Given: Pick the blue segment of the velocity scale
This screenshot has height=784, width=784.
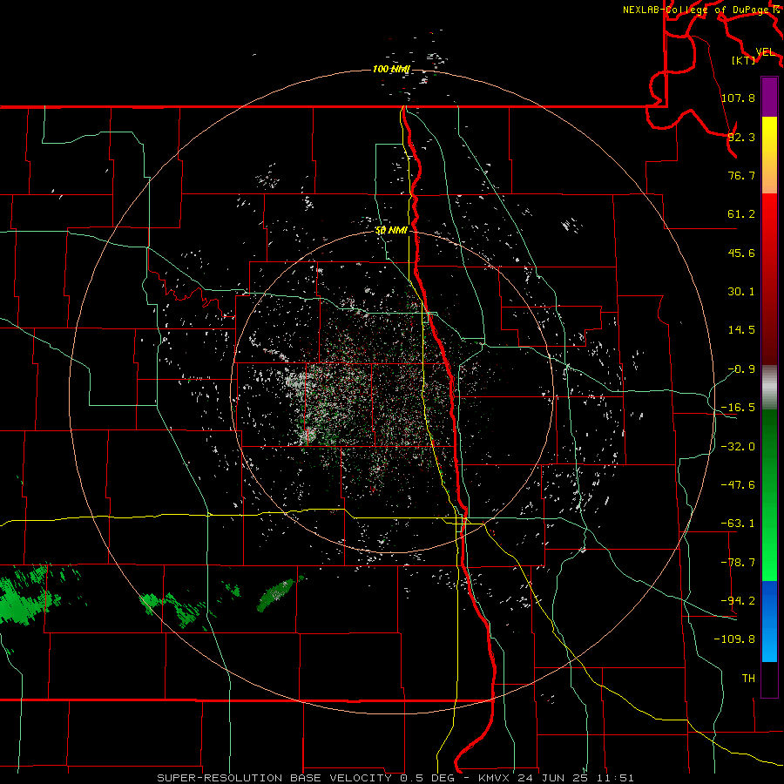Looking at the screenshot, I should (x=769, y=621).
